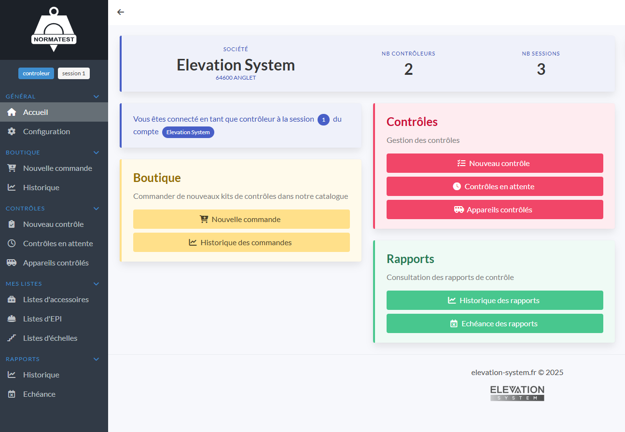Click the cart icon beside sidebar Nouvelle commande

pos(12,168)
